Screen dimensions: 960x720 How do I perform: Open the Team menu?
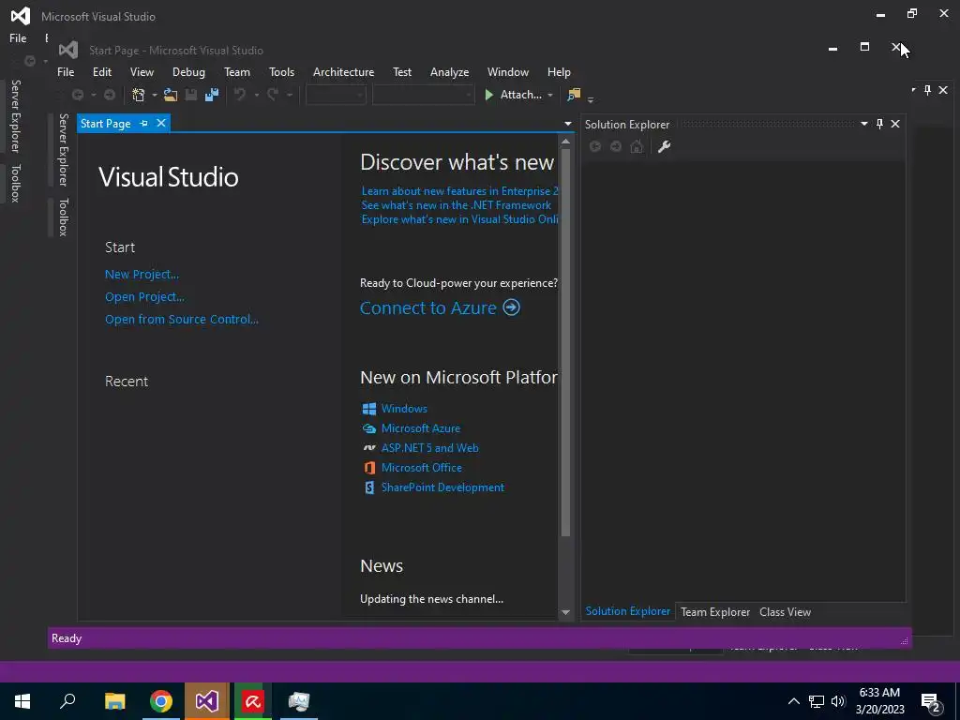point(237,72)
